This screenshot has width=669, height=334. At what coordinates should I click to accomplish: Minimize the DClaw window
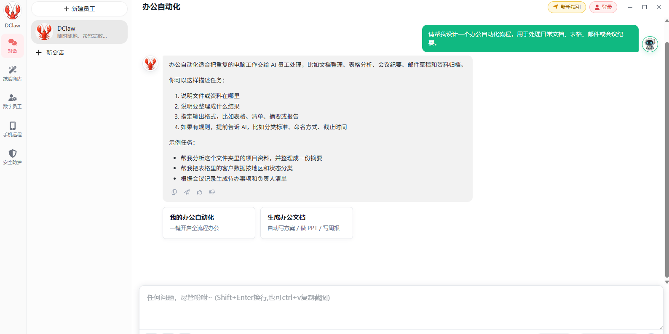[630, 7]
